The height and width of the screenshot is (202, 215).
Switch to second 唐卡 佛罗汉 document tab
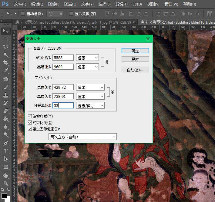[177, 22]
